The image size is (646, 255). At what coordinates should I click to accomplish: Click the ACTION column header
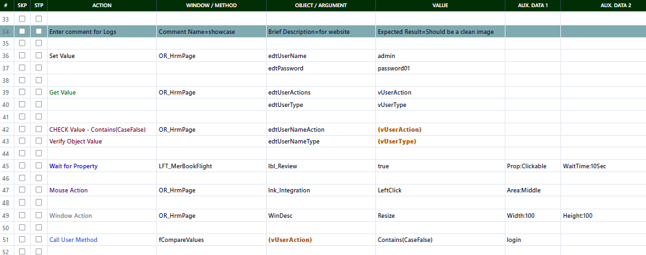coord(102,5)
